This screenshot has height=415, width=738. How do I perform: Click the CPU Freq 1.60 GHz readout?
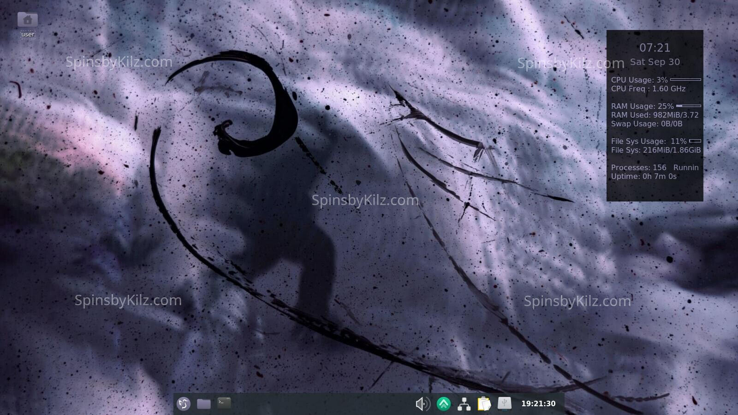pyautogui.click(x=648, y=89)
